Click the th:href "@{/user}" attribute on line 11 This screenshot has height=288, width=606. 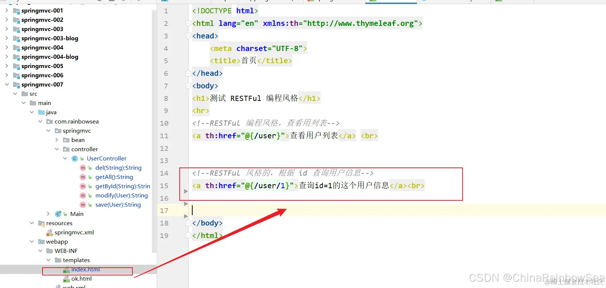click(245, 136)
